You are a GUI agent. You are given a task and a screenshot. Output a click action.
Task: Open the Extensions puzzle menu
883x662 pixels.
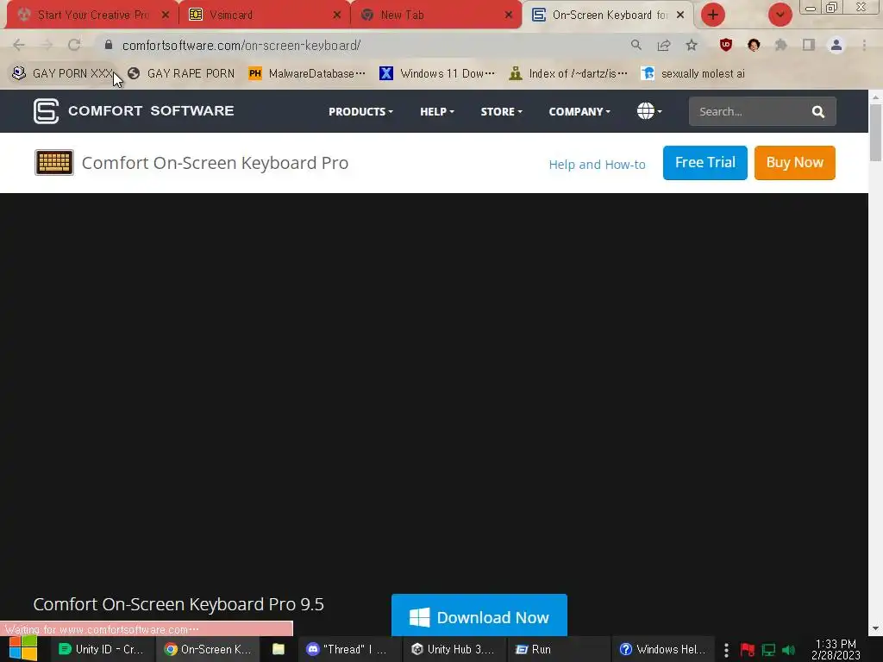pyautogui.click(x=781, y=45)
